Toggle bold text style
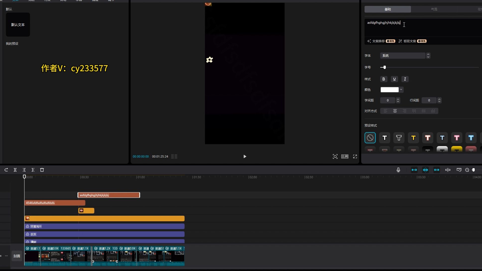482x271 pixels. pos(383,79)
